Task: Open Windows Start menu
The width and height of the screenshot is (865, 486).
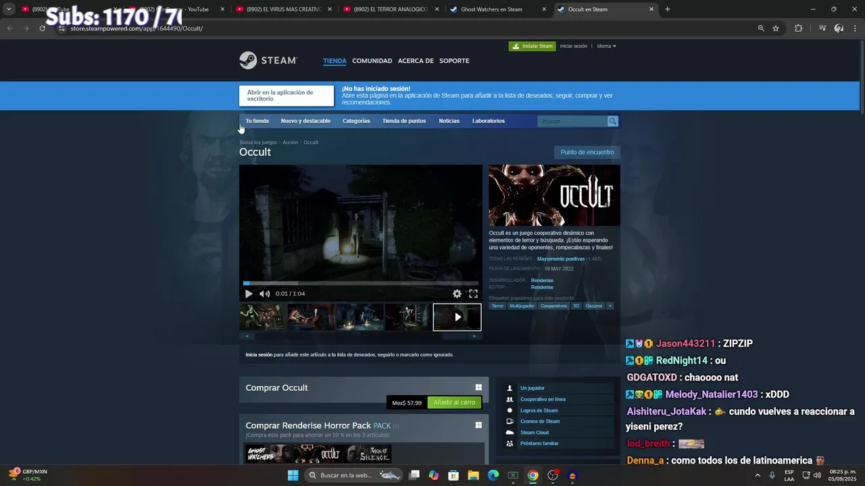Action: tap(293, 475)
